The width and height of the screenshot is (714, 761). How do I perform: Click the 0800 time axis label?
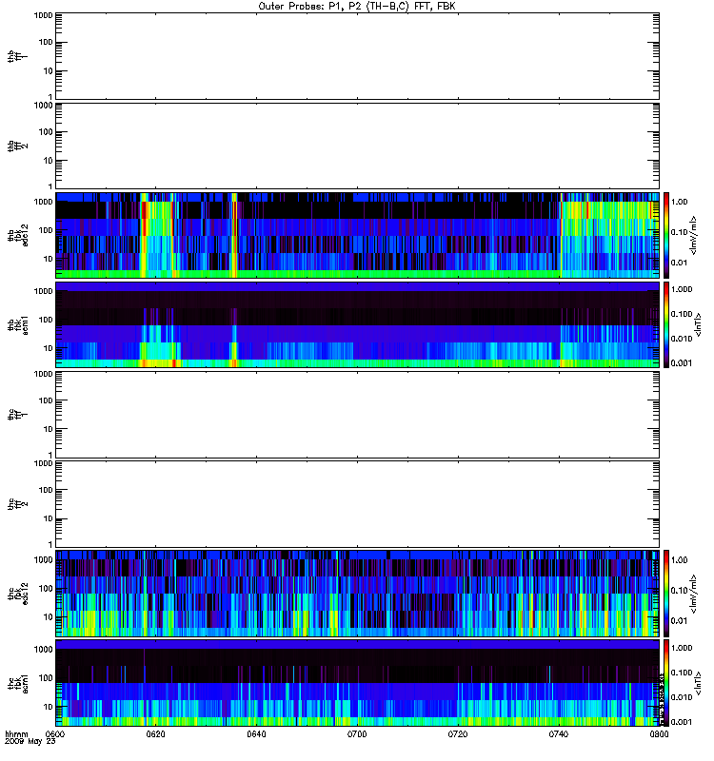tap(659, 734)
